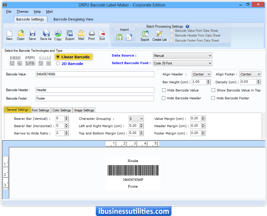Adjust Bearer Bar (Vertical) spinner
This screenshot has height=216, width=267.
66,118
